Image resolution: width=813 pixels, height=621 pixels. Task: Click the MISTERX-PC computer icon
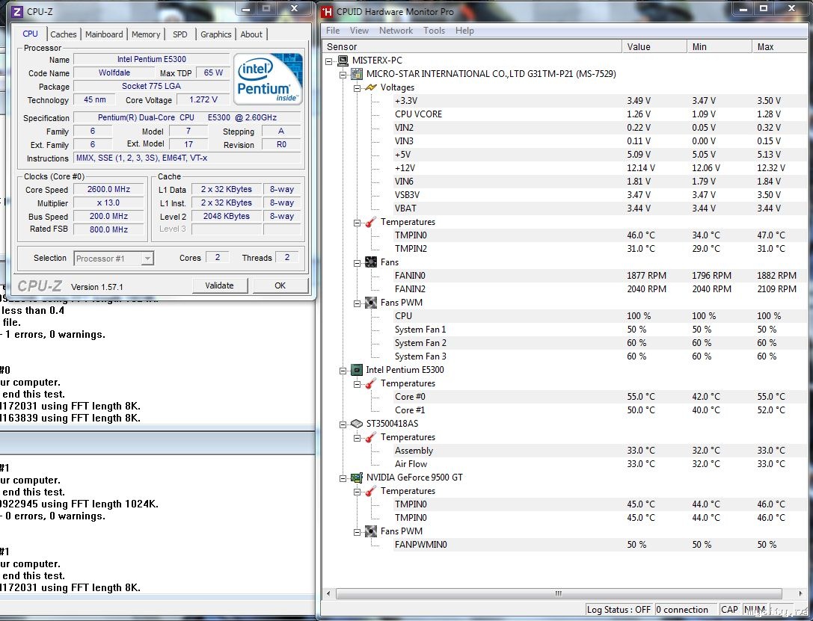click(343, 61)
